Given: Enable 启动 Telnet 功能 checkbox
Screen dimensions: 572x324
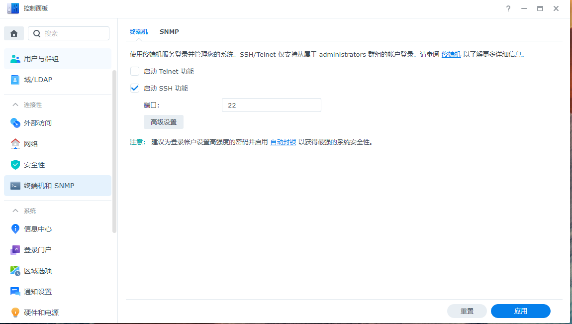Looking at the screenshot, I should coord(135,71).
